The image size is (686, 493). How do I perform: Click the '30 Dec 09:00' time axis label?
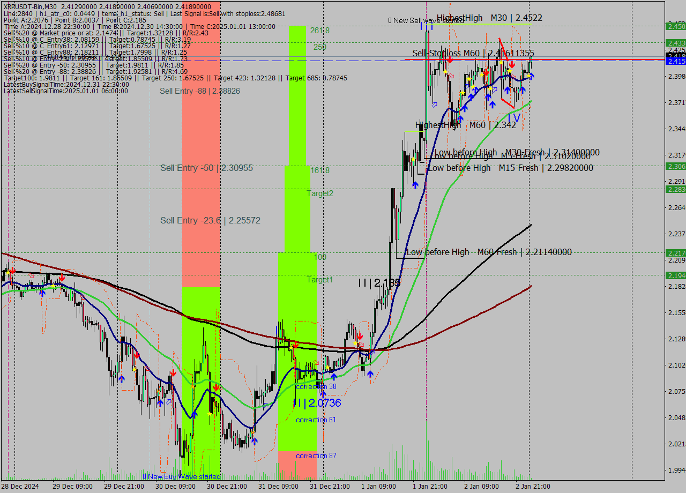(175, 487)
